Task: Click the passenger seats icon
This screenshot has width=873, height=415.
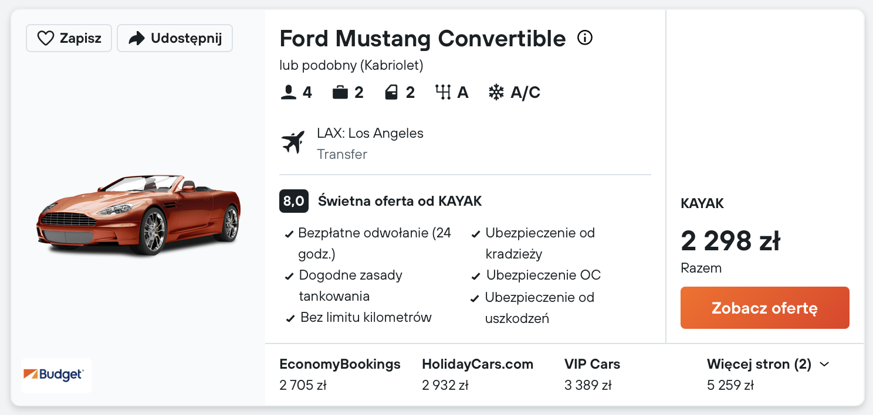Action: (289, 93)
